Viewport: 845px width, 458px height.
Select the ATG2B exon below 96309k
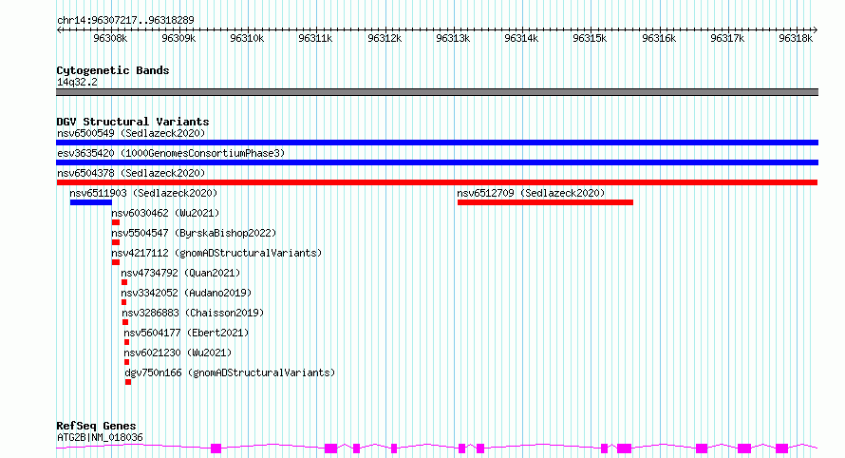(216, 448)
